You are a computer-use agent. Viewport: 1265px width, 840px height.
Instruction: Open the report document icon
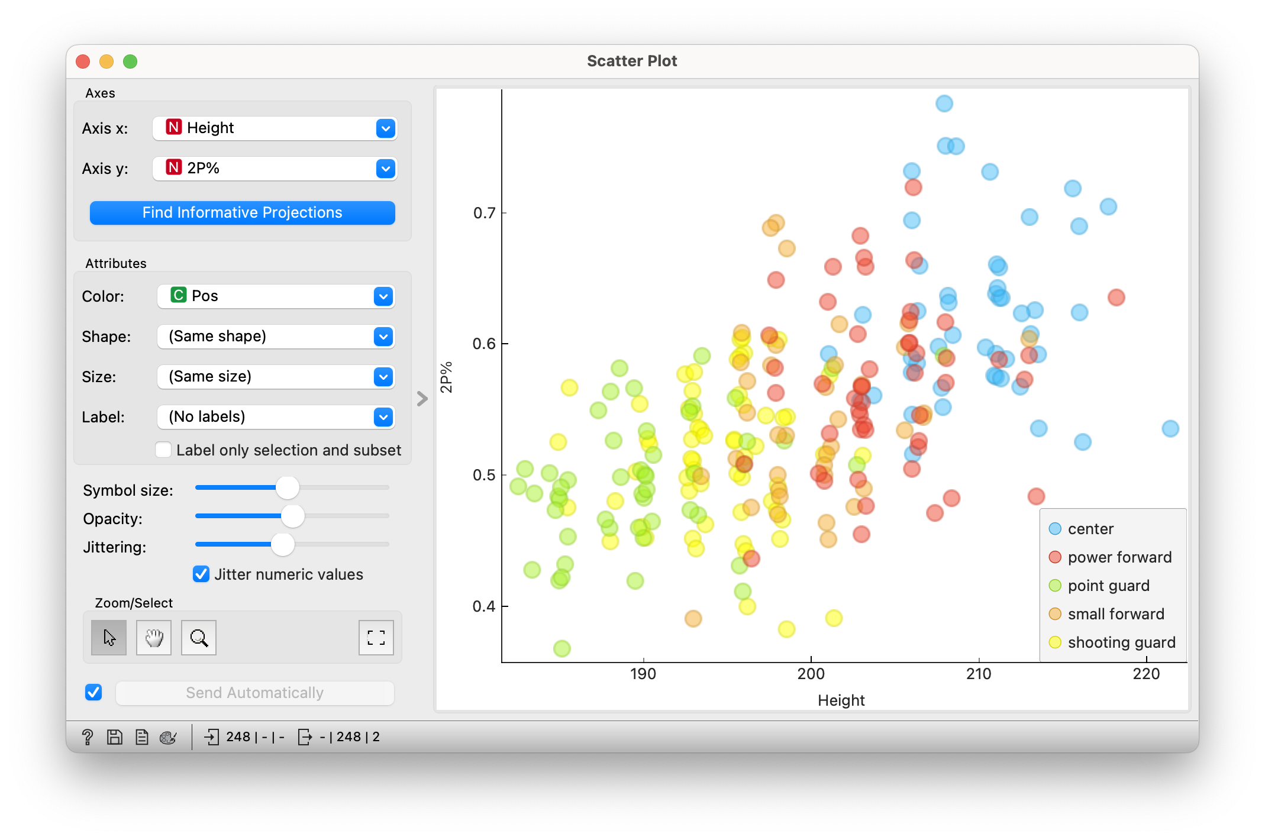click(x=142, y=736)
